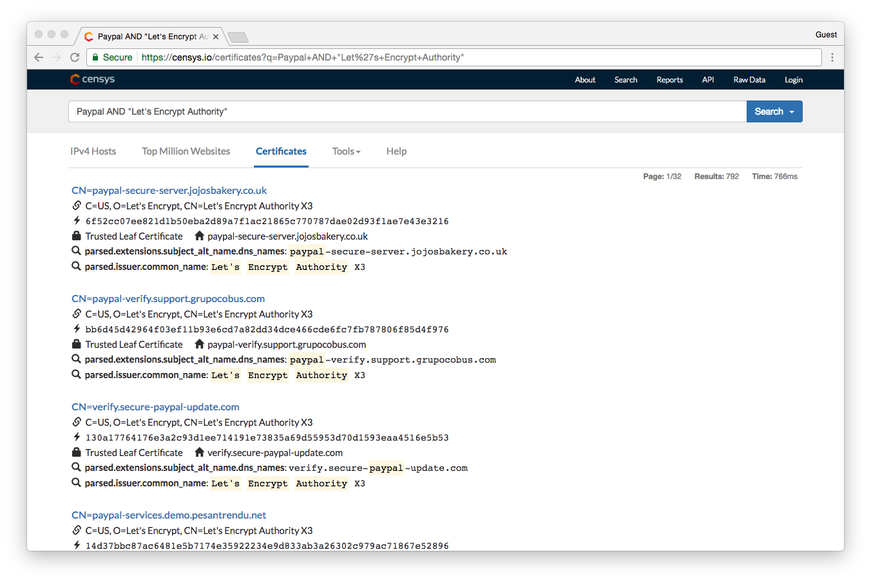Image resolution: width=871 pixels, height=583 pixels.
Task: Click magnifier icon for jojosbakery dns_names row
Action: 76,251
